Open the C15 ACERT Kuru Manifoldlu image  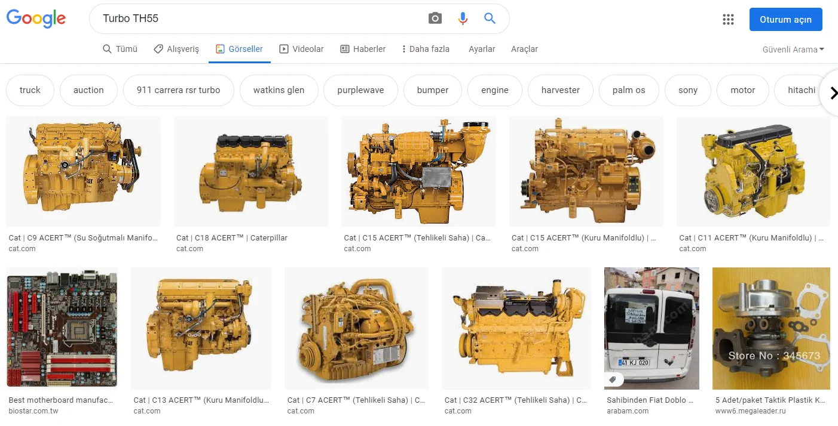tap(586, 171)
